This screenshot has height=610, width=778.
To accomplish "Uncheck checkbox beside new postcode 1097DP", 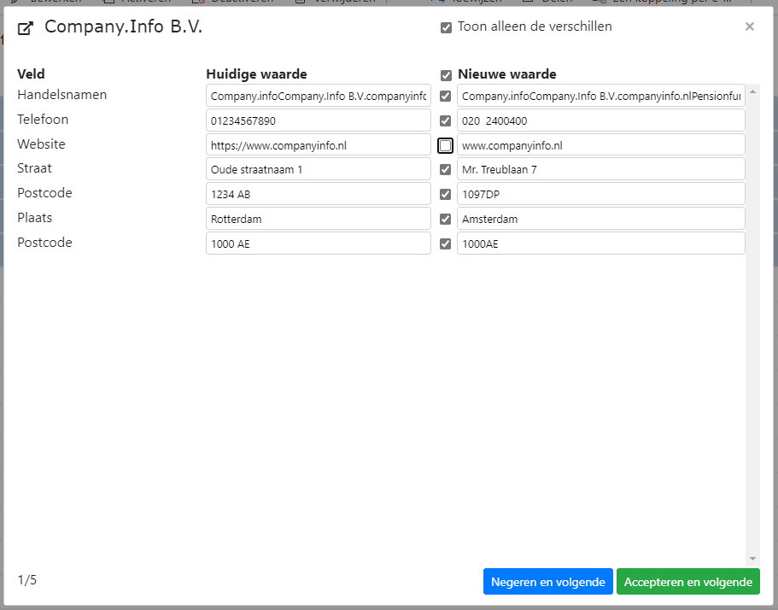I will tap(446, 195).
